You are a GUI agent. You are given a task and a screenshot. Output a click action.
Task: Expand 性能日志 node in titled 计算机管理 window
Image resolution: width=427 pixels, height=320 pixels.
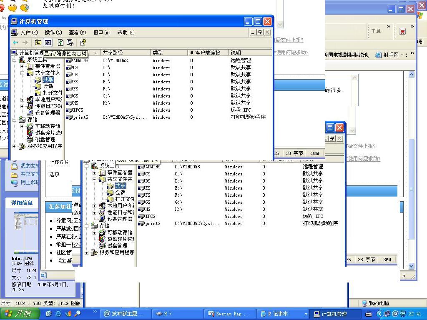(x=23, y=106)
